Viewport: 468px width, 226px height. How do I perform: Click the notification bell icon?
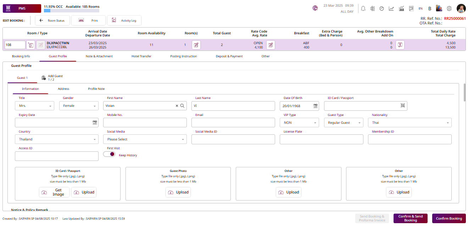point(363,8)
